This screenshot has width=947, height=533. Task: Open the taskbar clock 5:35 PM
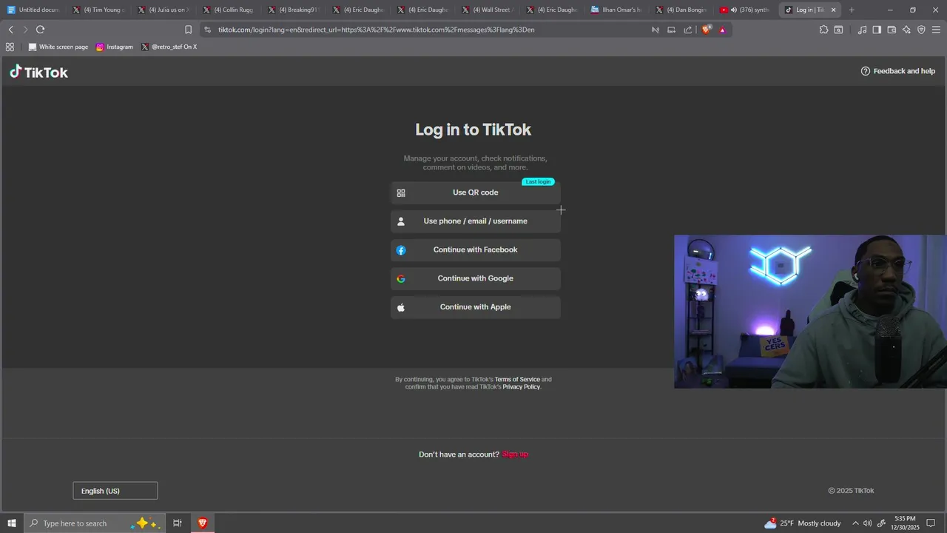(x=906, y=523)
